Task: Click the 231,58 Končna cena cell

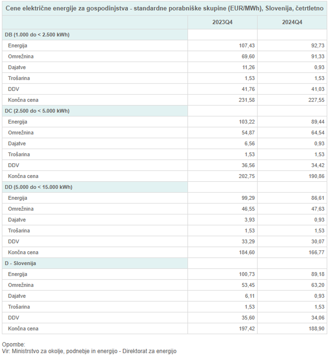Action: pos(246,100)
